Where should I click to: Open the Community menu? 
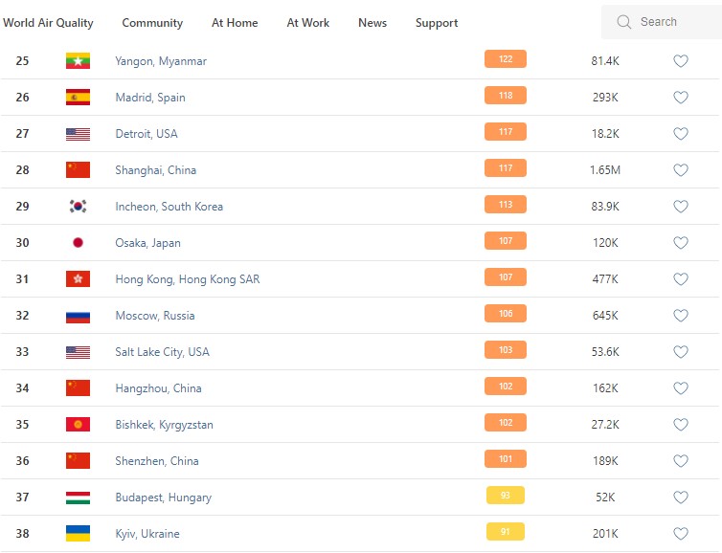pyautogui.click(x=152, y=23)
